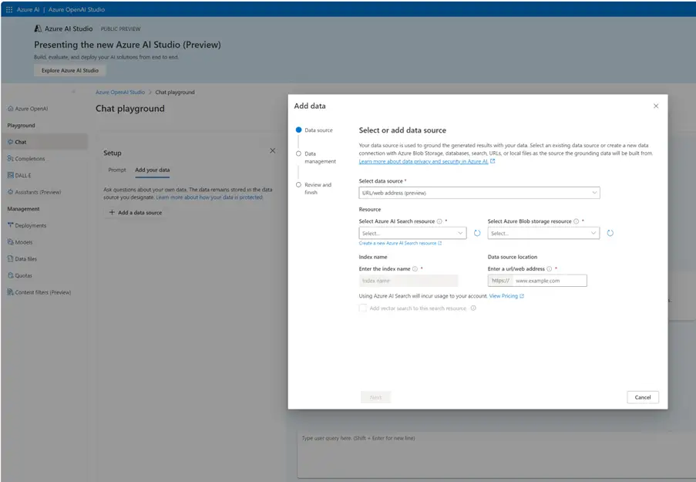Click info icon next to Azure AI Search resource
Image resolution: width=696 pixels, height=482 pixels.
tap(439, 221)
